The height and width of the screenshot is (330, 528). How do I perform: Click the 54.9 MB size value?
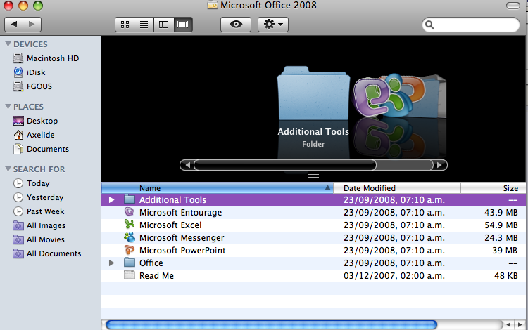501,225
